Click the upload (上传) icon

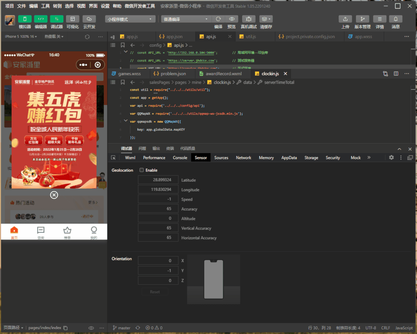[345, 19]
